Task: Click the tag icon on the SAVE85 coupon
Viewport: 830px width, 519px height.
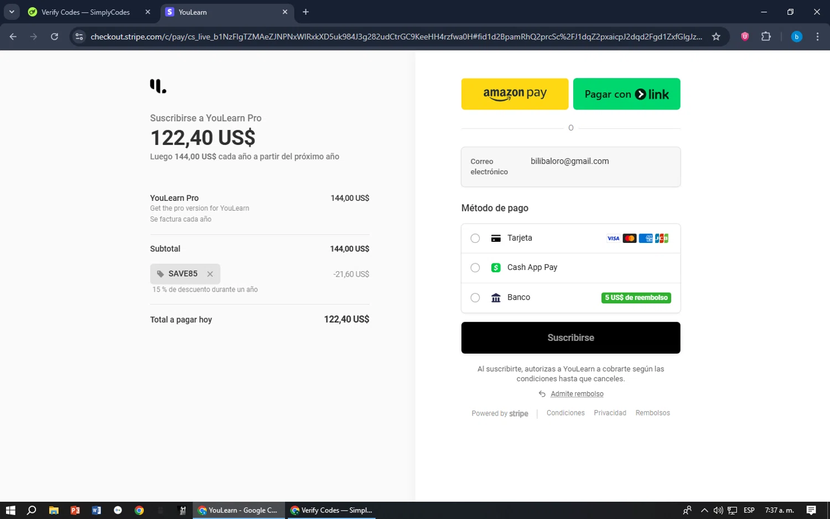Action: point(160,274)
